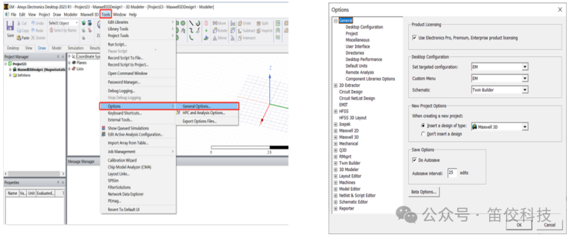Select the green draw circle icon
The image size is (570, 238).
coord(183,23)
